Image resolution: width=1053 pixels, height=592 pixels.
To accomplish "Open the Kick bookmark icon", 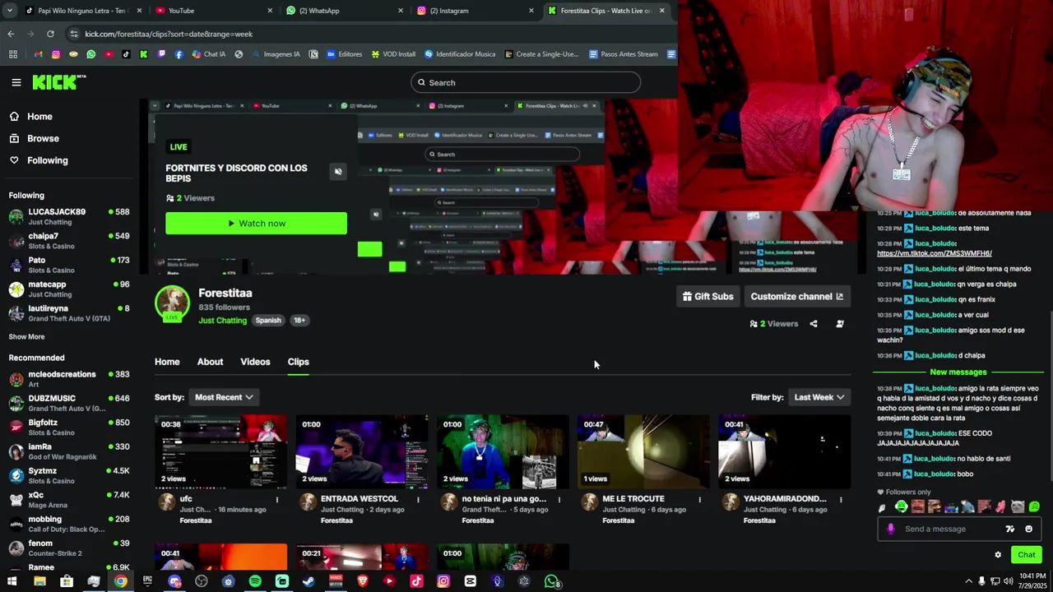I will [x=143, y=54].
